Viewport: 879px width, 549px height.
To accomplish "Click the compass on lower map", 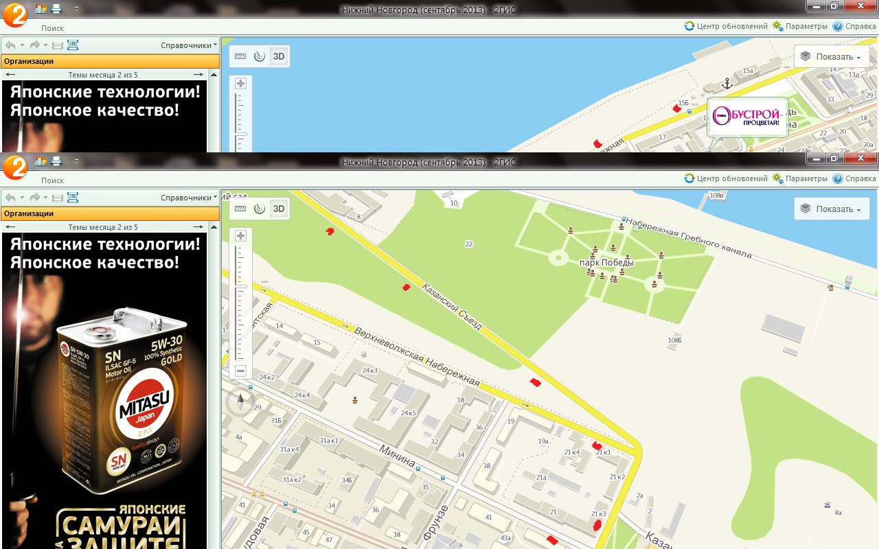I will [x=240, y=401].
